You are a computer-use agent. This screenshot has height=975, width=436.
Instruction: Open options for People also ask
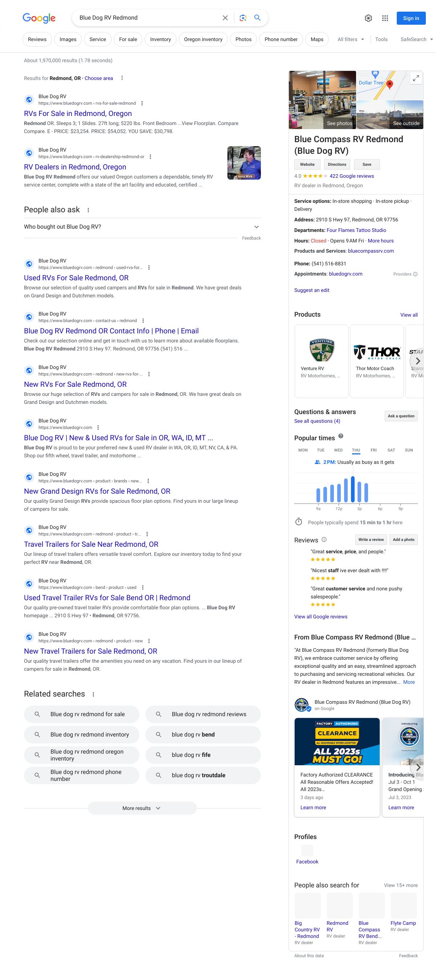(x=88, y=210)
